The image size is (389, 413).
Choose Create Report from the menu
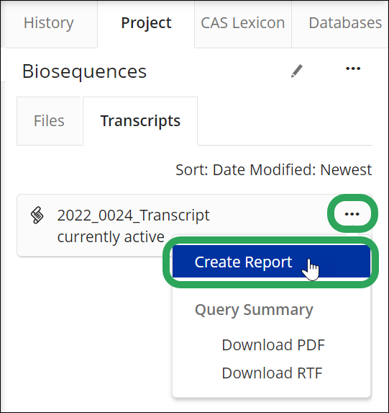(271, 262)
